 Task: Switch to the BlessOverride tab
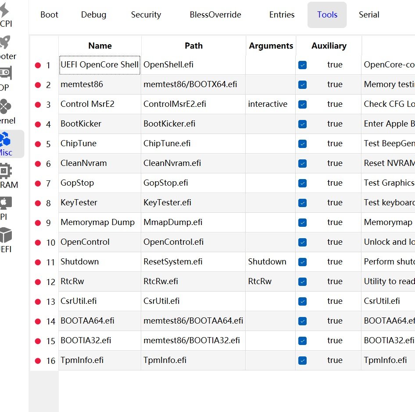coord(215,14)
